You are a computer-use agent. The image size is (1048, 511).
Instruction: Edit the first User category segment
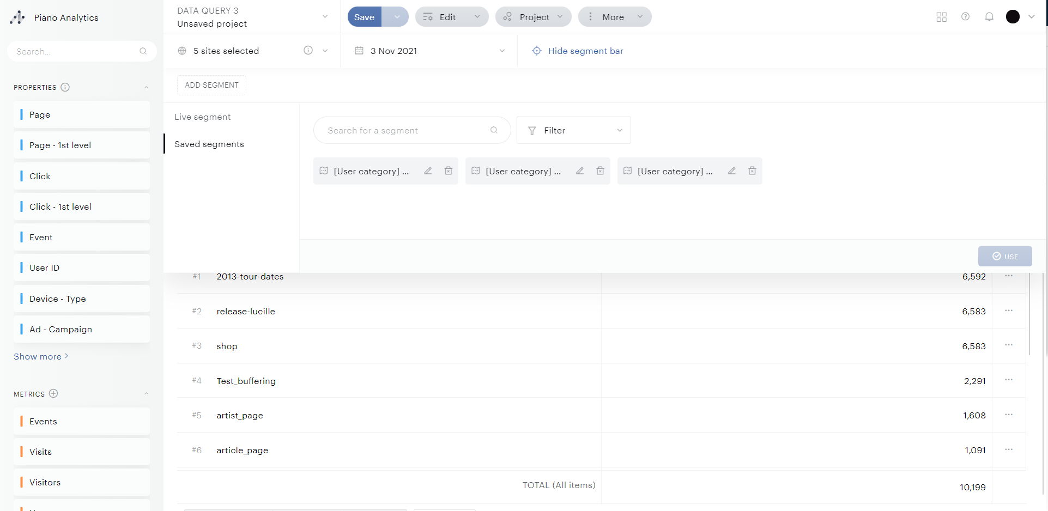point(428,171)
